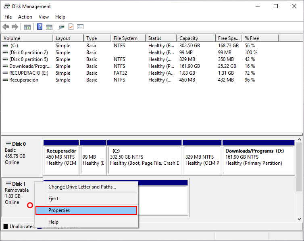Click the 350 MB free space cell
This screenshot has height=241, width=304.
coord(226,59)
